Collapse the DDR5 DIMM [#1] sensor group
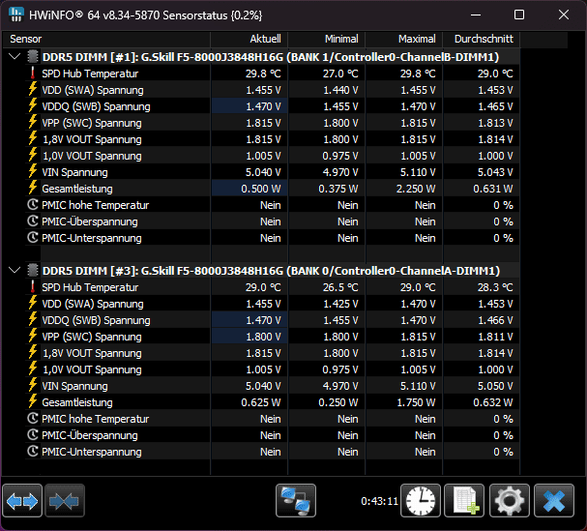Screen dimensions: 587x531 click(15, 57)
